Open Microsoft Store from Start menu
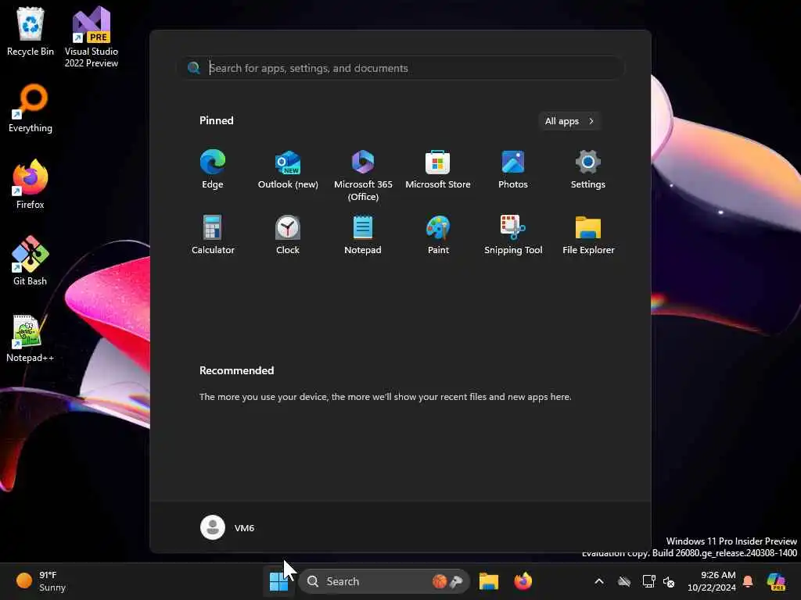The width and height of the screenshot is (801, 600). [438, 170]
